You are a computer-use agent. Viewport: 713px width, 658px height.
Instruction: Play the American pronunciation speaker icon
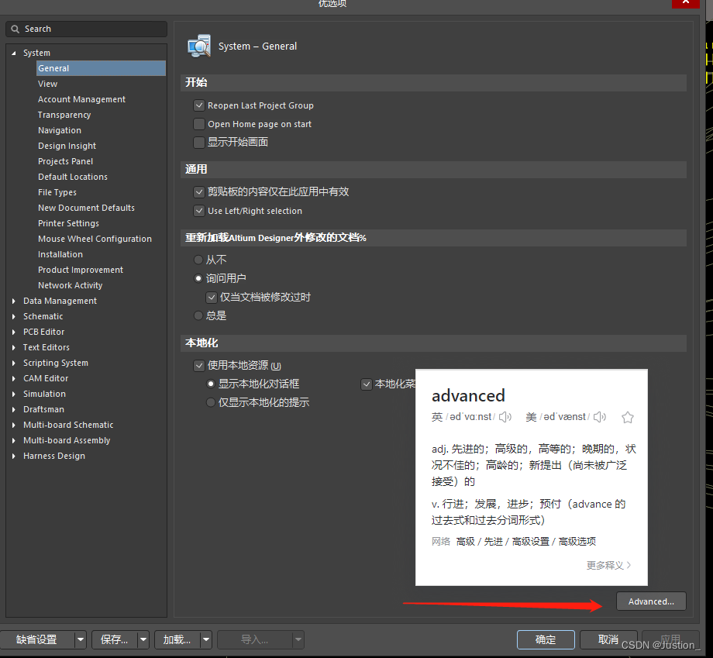click(600, 417)
